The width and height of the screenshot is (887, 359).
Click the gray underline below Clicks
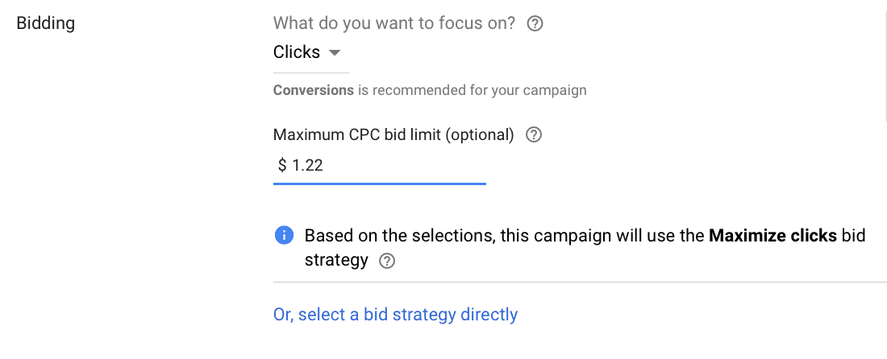click(x=311, y=72)
